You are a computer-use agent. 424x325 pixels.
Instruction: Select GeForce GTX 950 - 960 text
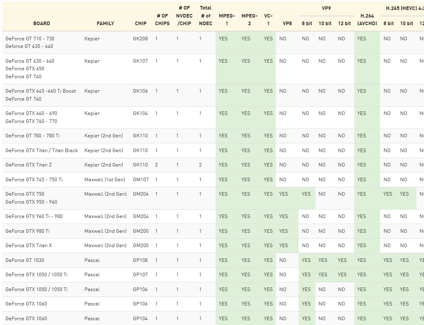[32, 202]
